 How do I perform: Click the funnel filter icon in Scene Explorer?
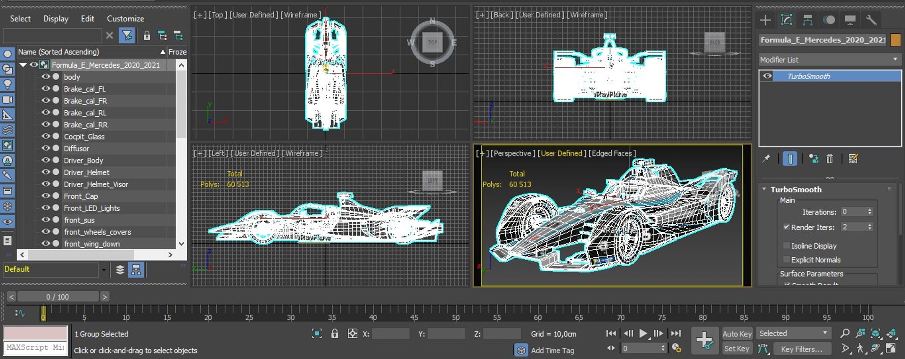tap(127, 35)
